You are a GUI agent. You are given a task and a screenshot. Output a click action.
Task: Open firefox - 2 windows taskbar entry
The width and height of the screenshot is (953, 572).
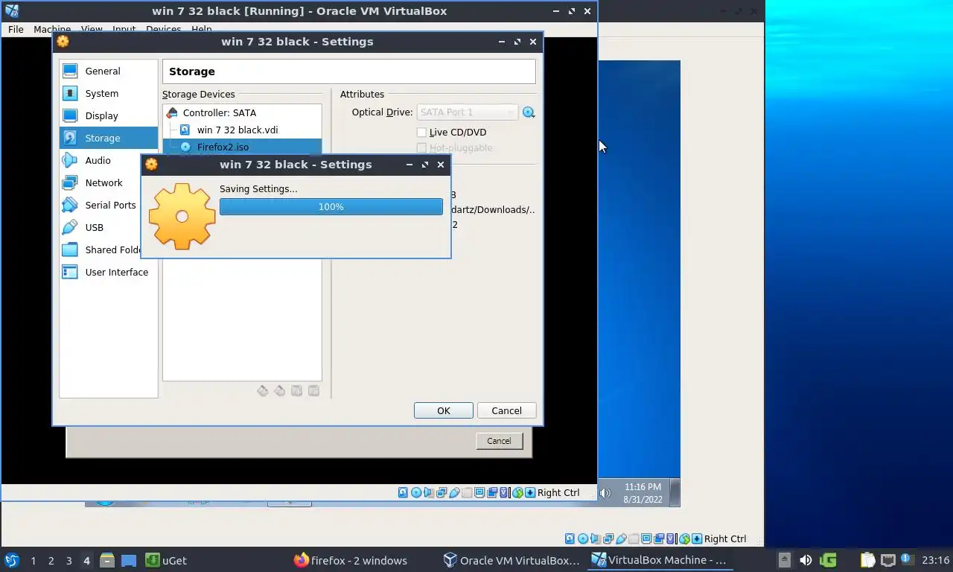tap(351, 560)
